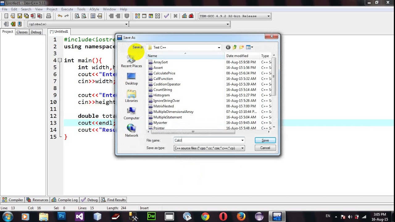The height and width of the screenshot is (222, 395).
Task: Click the Insert bookmark toolbar icon
Action: coord(20,24)
